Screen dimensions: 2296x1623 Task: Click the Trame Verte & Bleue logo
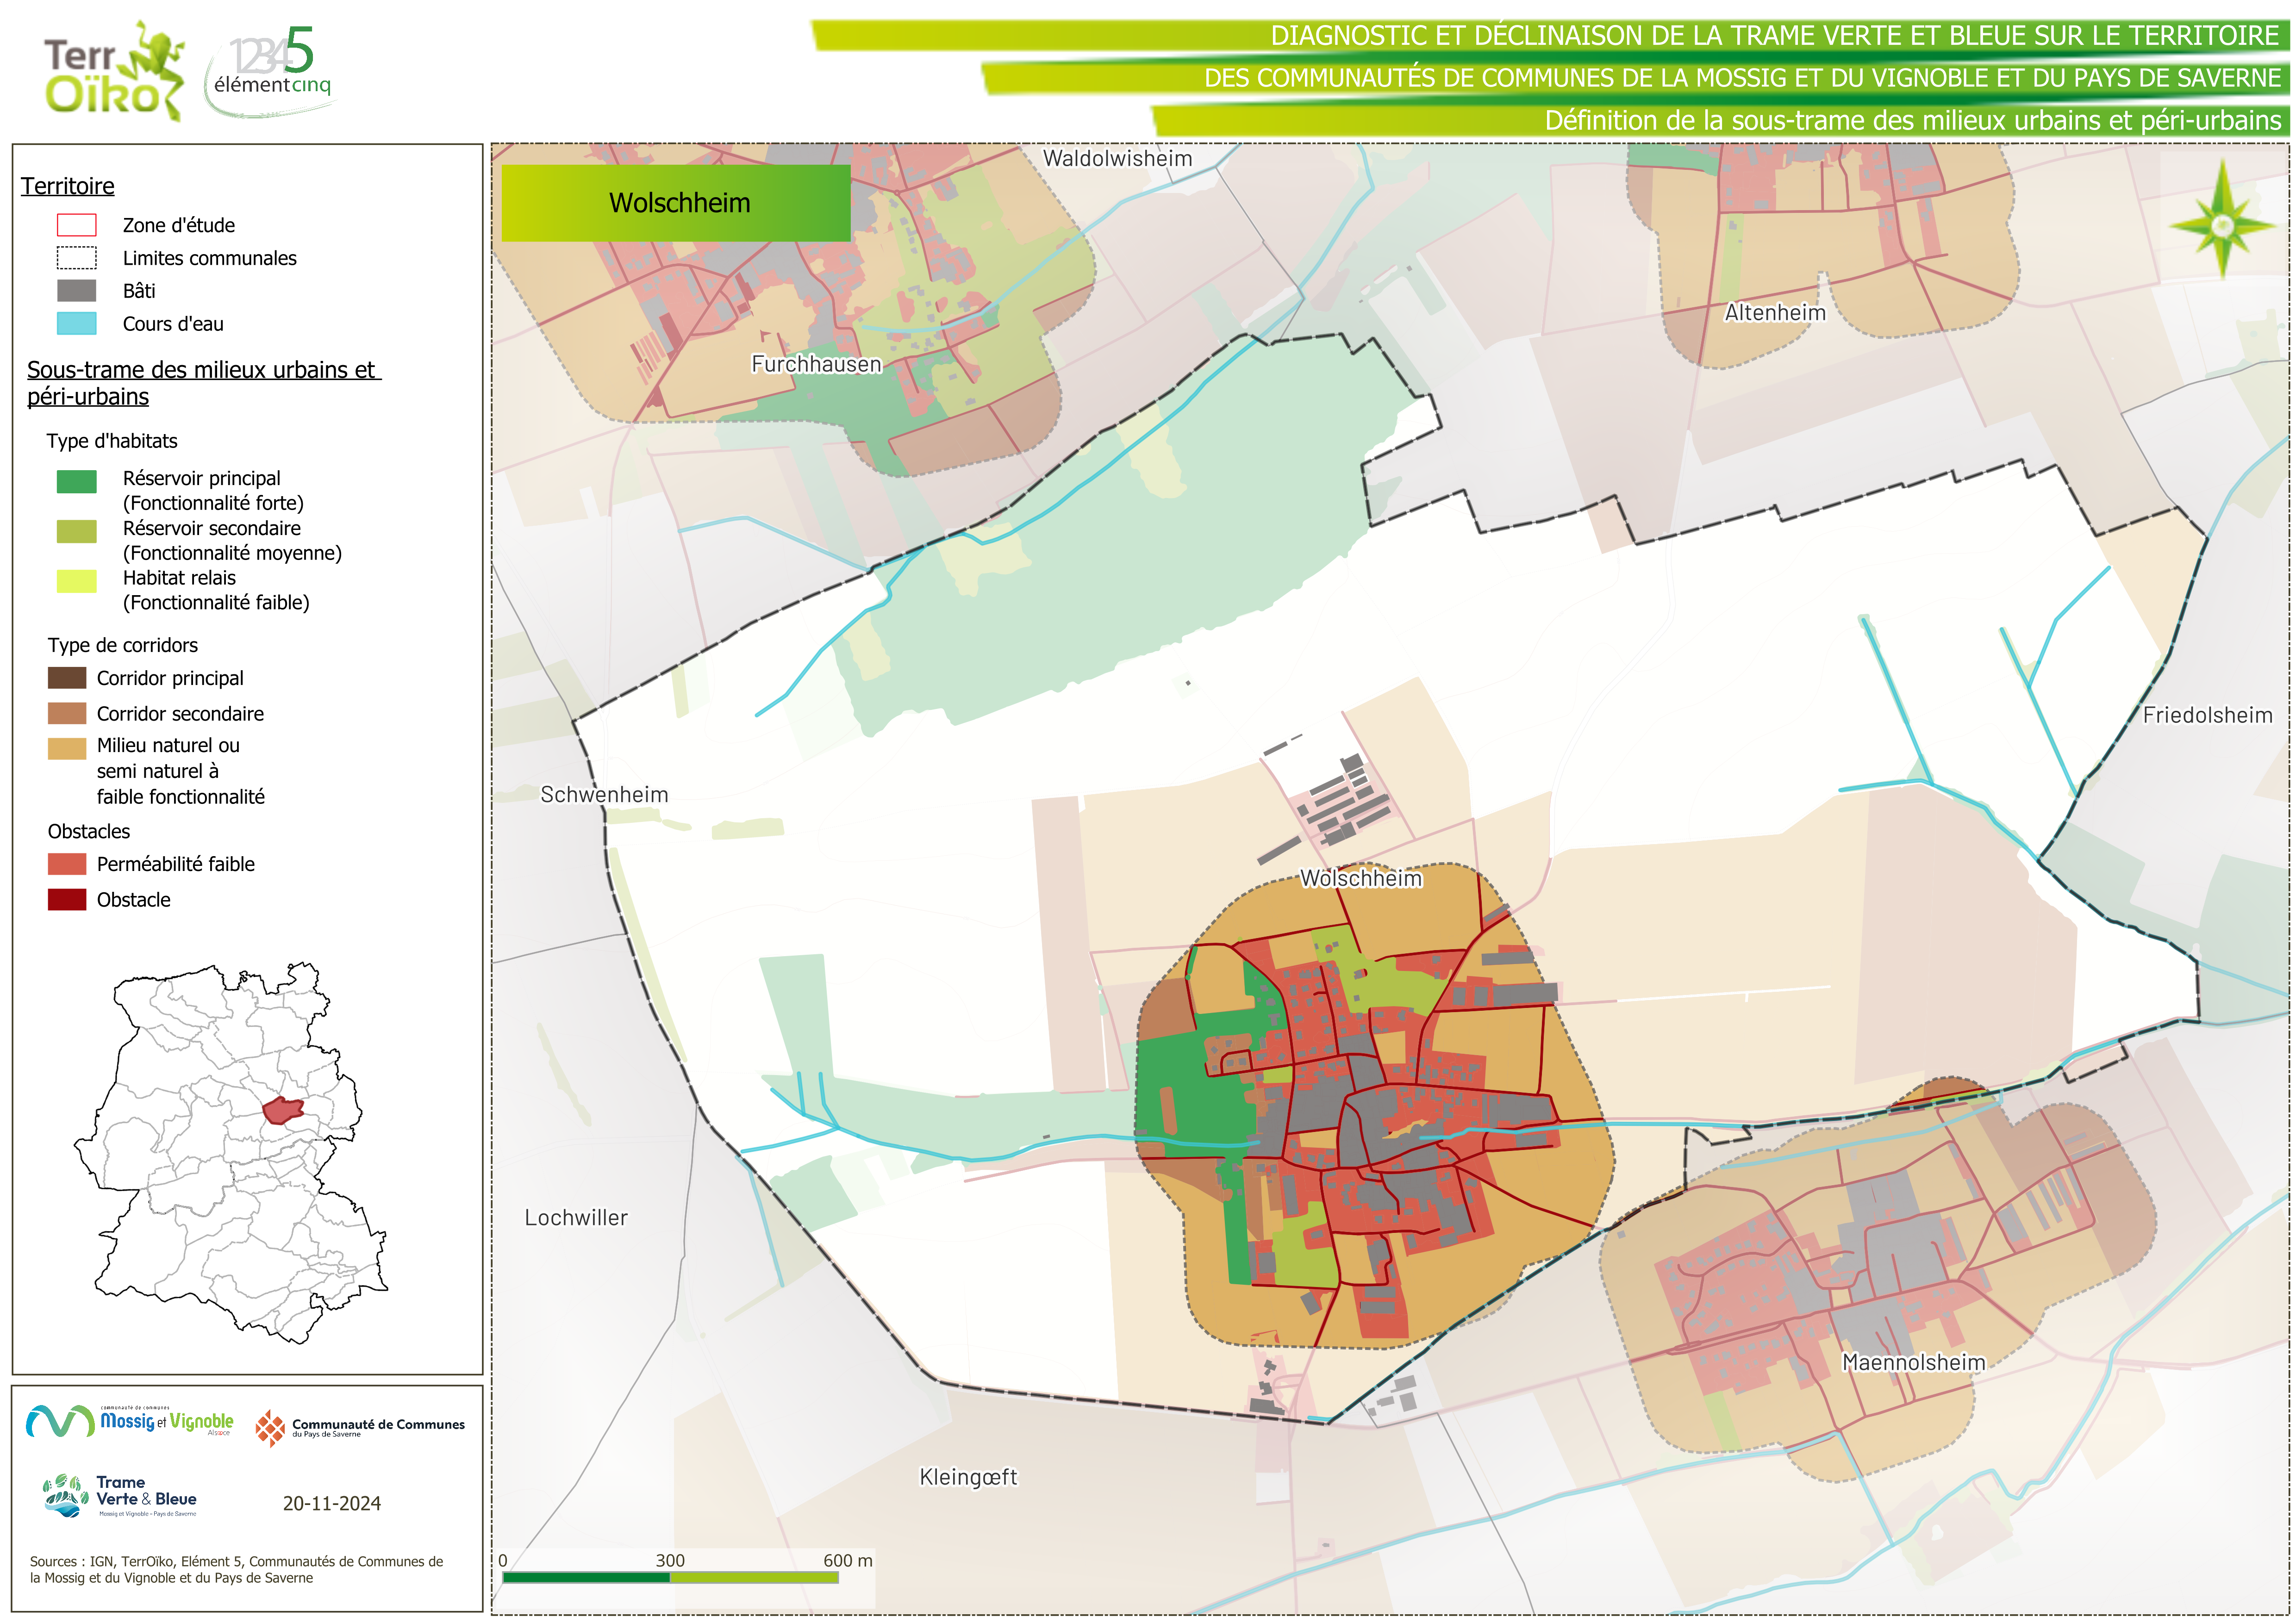click(x=120, y=1496)
